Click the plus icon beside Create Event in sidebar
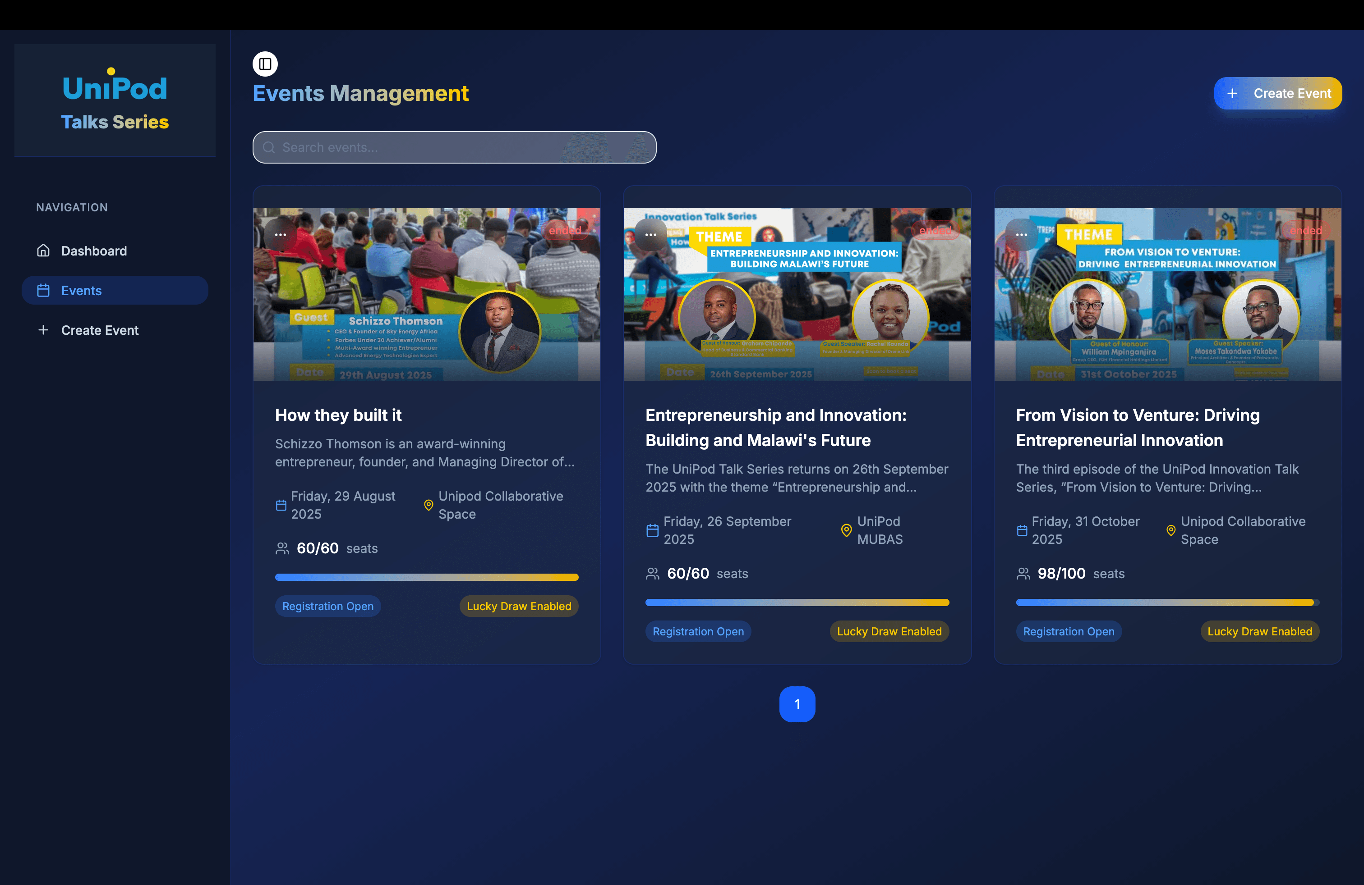1364x885 pixels. coord(43,330)
